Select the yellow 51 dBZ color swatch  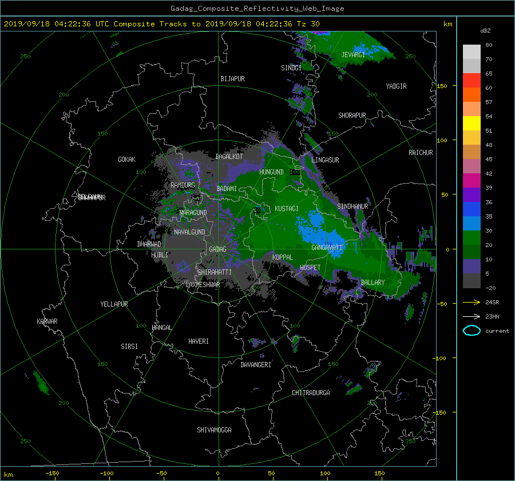tap(472, 124)
